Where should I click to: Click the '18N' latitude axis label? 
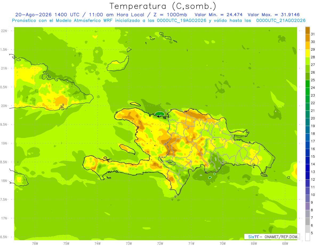[x=5, y=181]
